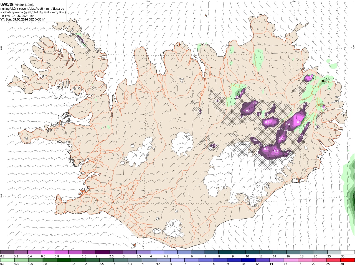The height and width of the screenshot is (266, 355).
Task: Pick the upper legend swatch above label 0.4
Action: click(x=34, y=252)
